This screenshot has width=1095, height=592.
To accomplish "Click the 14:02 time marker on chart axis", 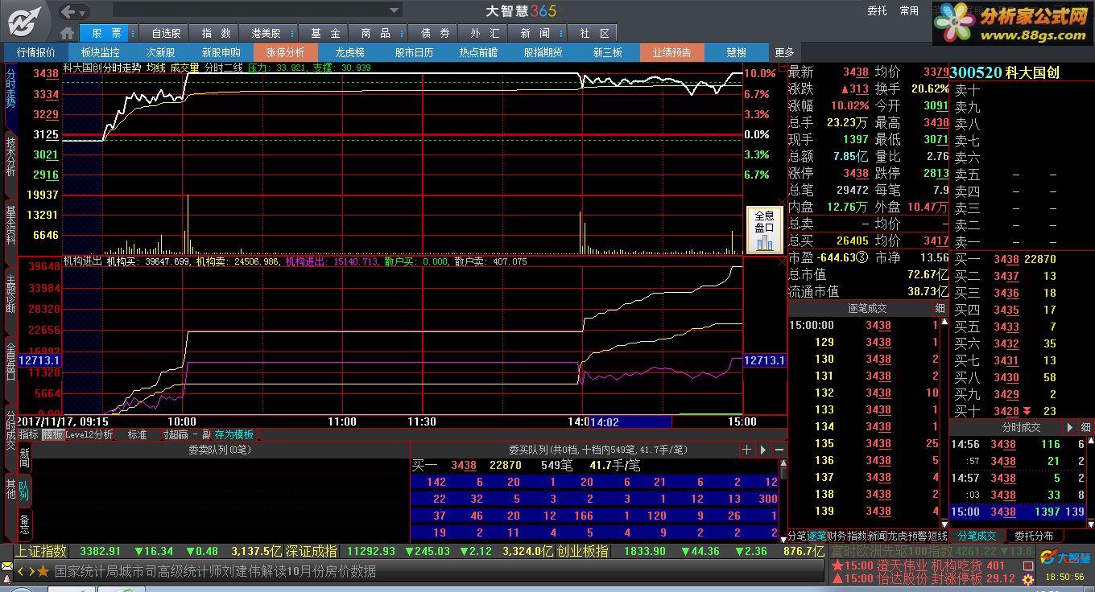I will (629, 421).
